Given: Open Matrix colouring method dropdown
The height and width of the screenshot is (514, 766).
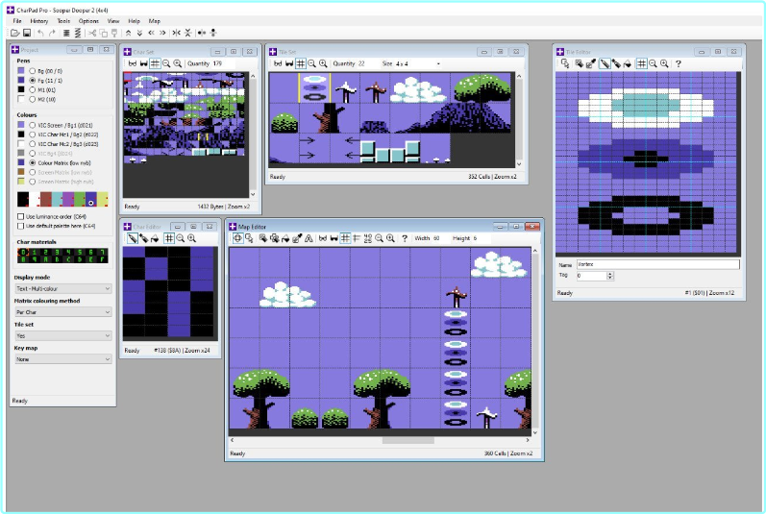Looking at the screenshot, I should click(x=63, y=312).
